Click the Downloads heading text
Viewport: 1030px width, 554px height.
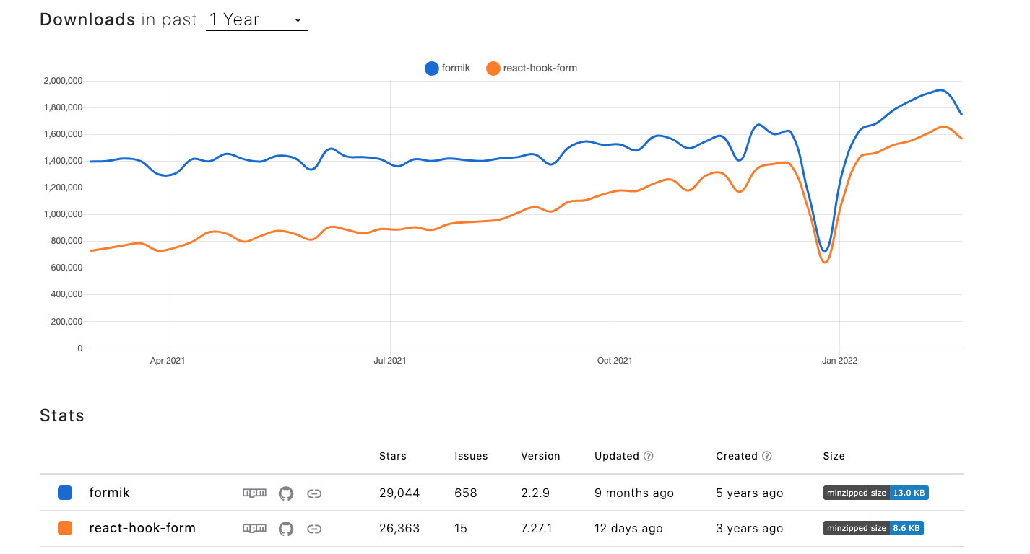click(x=87, y=19)
